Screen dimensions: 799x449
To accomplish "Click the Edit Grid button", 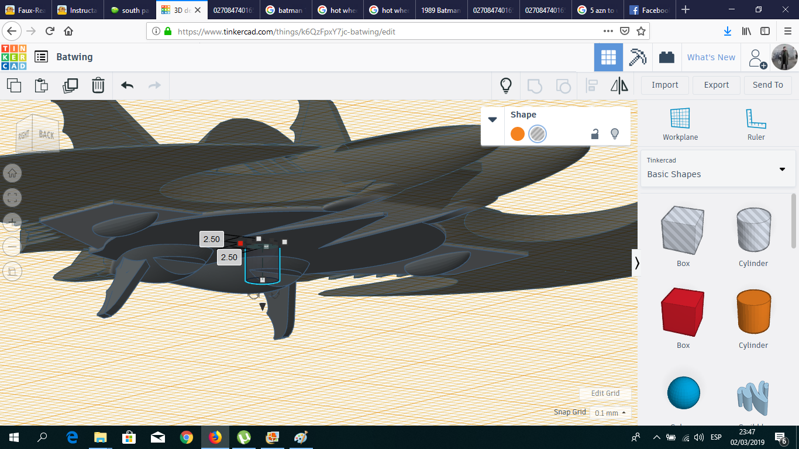I will pyautogui.click(x=605, y=393).
